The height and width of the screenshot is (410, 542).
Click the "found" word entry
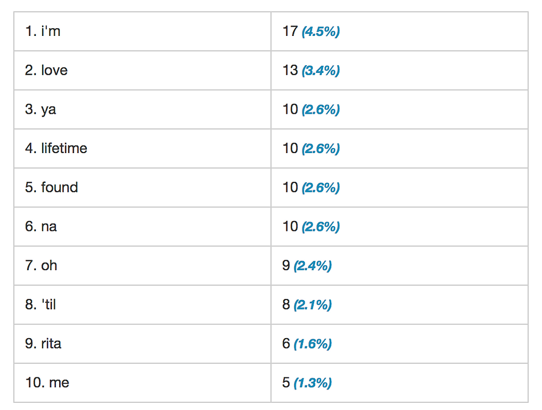(60, 187)
